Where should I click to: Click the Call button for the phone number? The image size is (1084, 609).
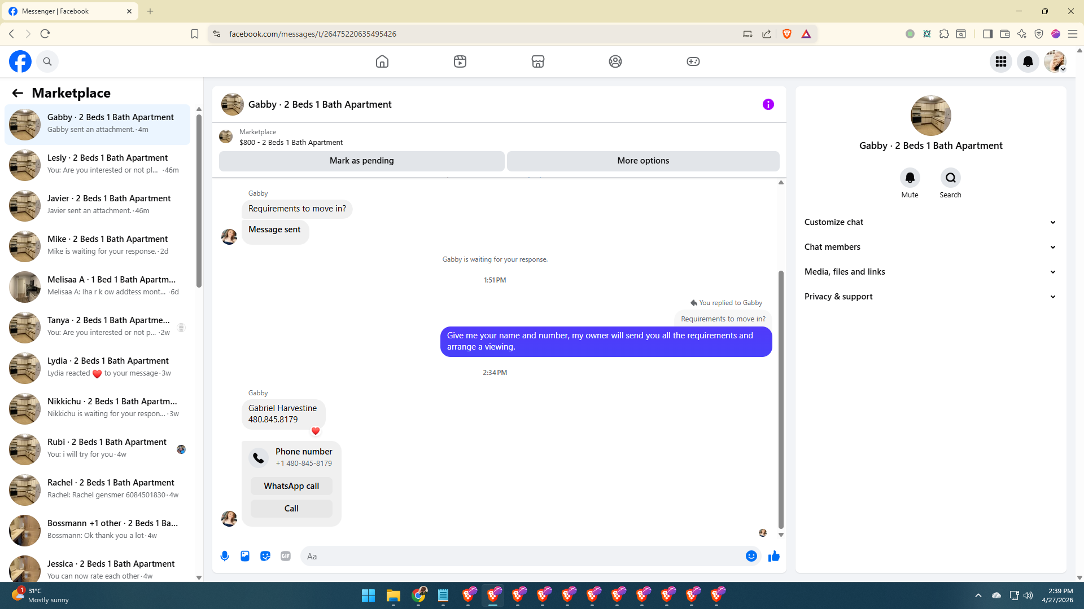pos(291,509)
